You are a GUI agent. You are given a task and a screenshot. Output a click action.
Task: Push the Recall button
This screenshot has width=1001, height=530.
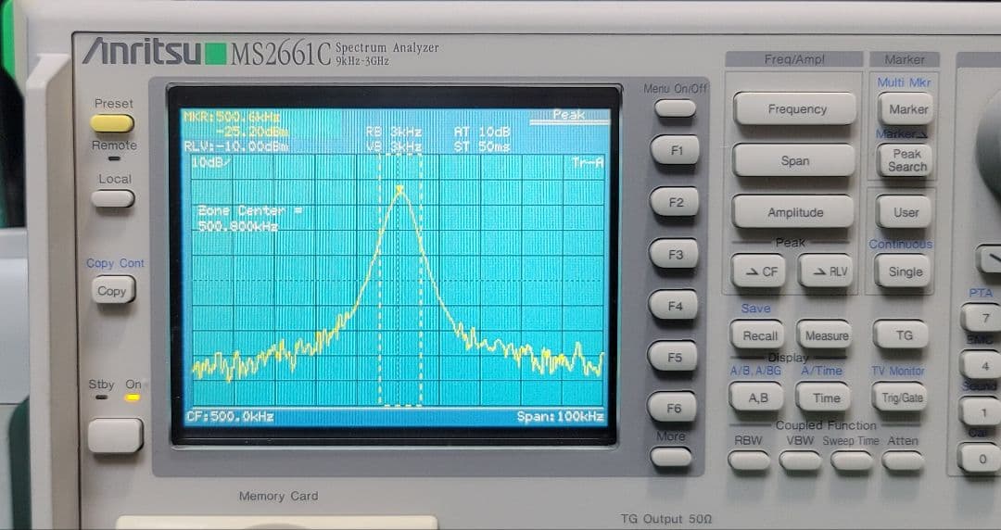(759, 335)
